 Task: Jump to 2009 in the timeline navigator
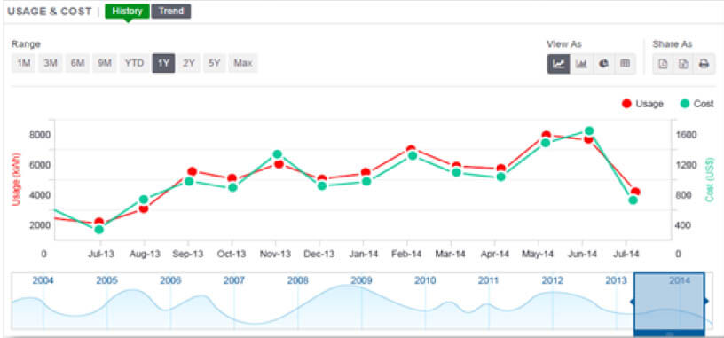[x=361, y=280]
